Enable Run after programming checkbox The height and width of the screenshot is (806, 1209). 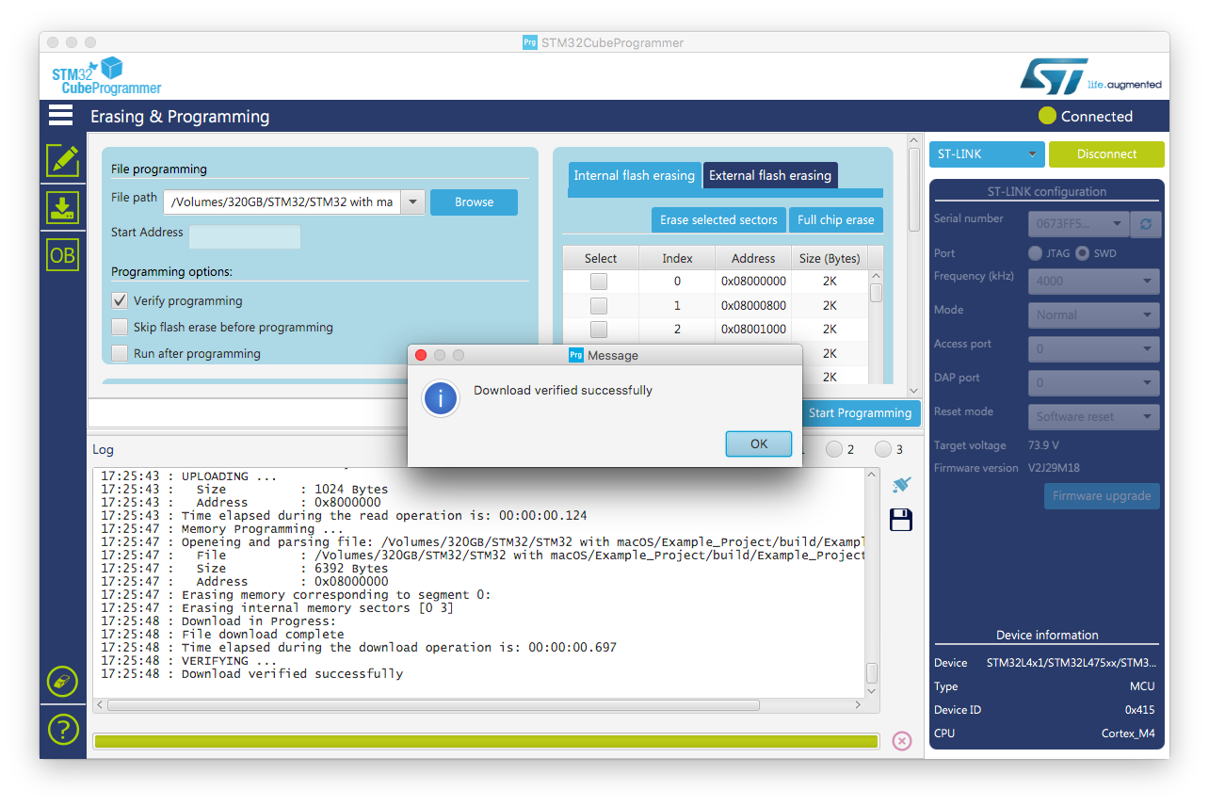coord(120,354)
